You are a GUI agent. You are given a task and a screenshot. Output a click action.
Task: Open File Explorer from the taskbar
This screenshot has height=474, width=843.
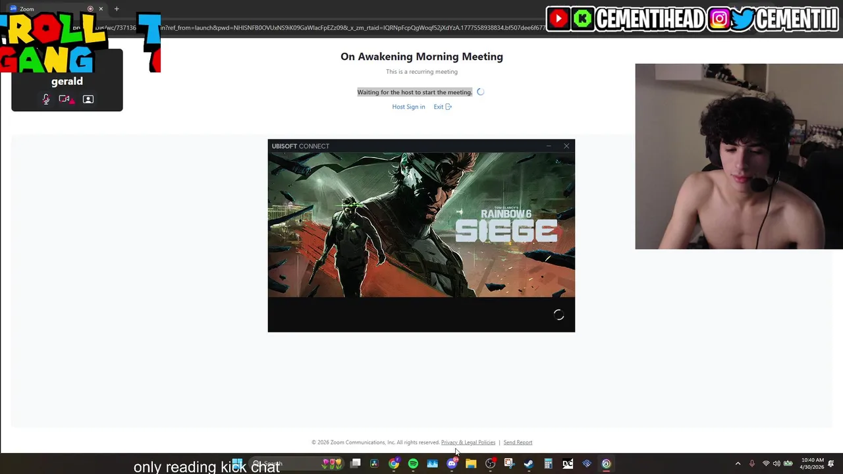pyautogui.click(x=471, y=463)
